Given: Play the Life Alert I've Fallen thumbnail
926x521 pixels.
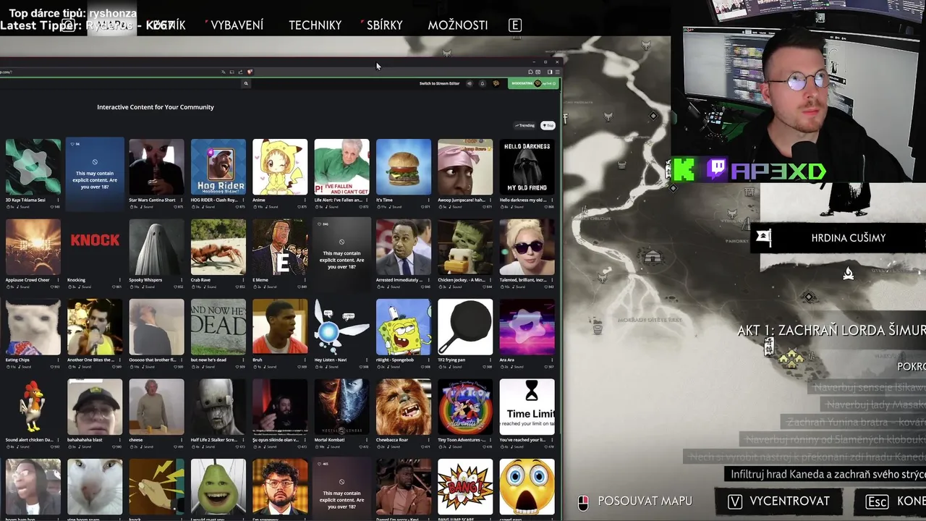Looking at the screenshot, I should [341, 166].
